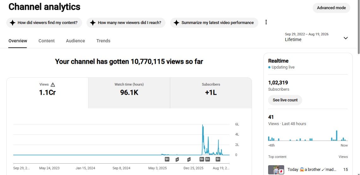Click sparkle icon on 'How did viewers find' chip

[x=13, y=23]
